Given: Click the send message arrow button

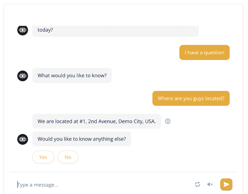Looking at the screenshot, I should pos(226,184).
